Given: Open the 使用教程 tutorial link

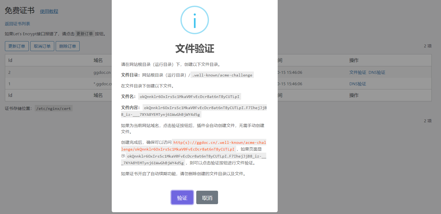Looking at the screenshot, I should tap(49, 11).
